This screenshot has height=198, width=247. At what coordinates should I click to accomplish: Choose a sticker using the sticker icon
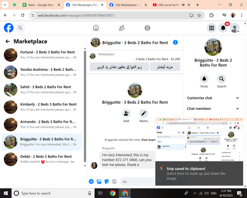pos(107,182)
